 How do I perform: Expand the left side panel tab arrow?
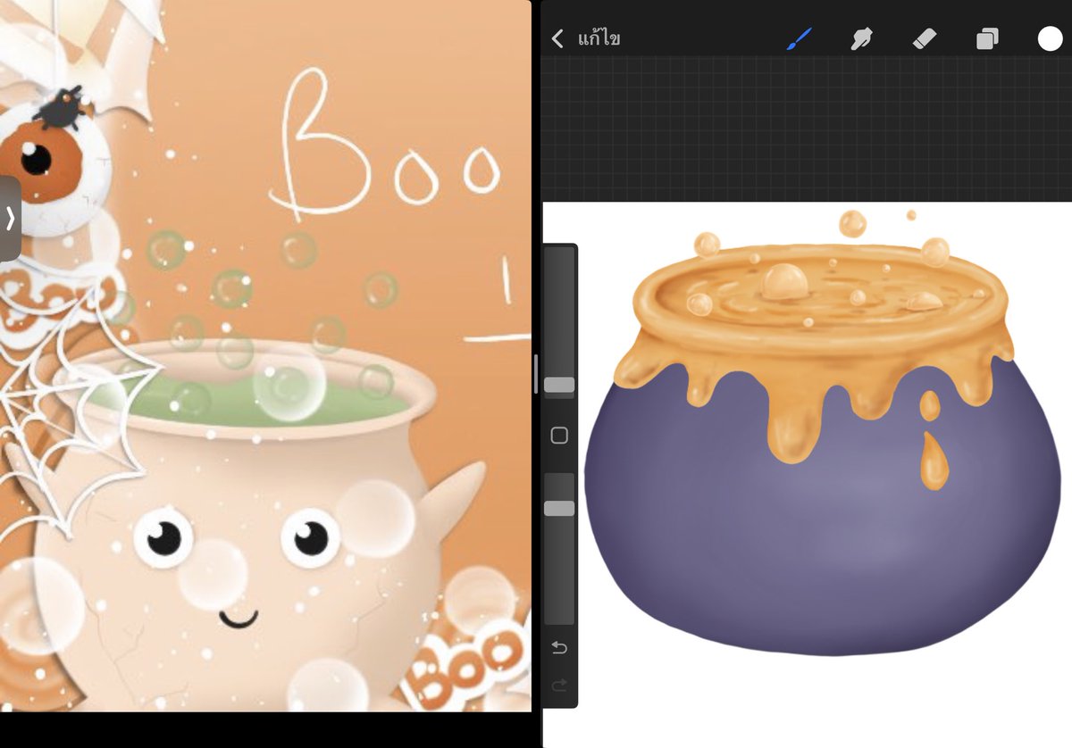[10, 218]
